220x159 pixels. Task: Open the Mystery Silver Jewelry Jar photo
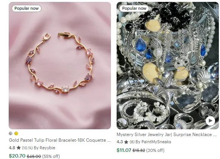click(168, 65)
